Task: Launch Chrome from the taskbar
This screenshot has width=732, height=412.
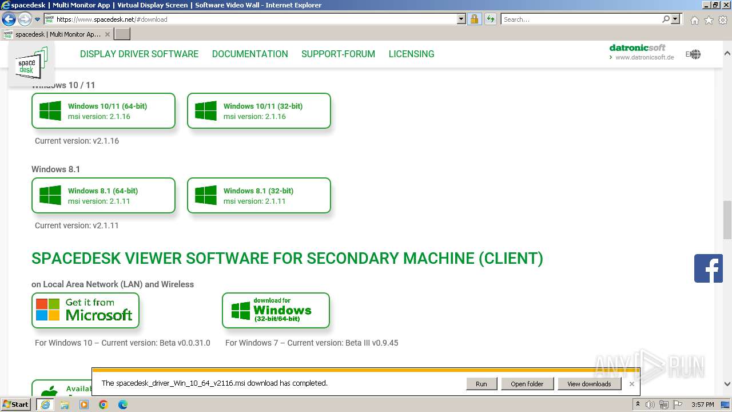Action: [x=104, y=405]
